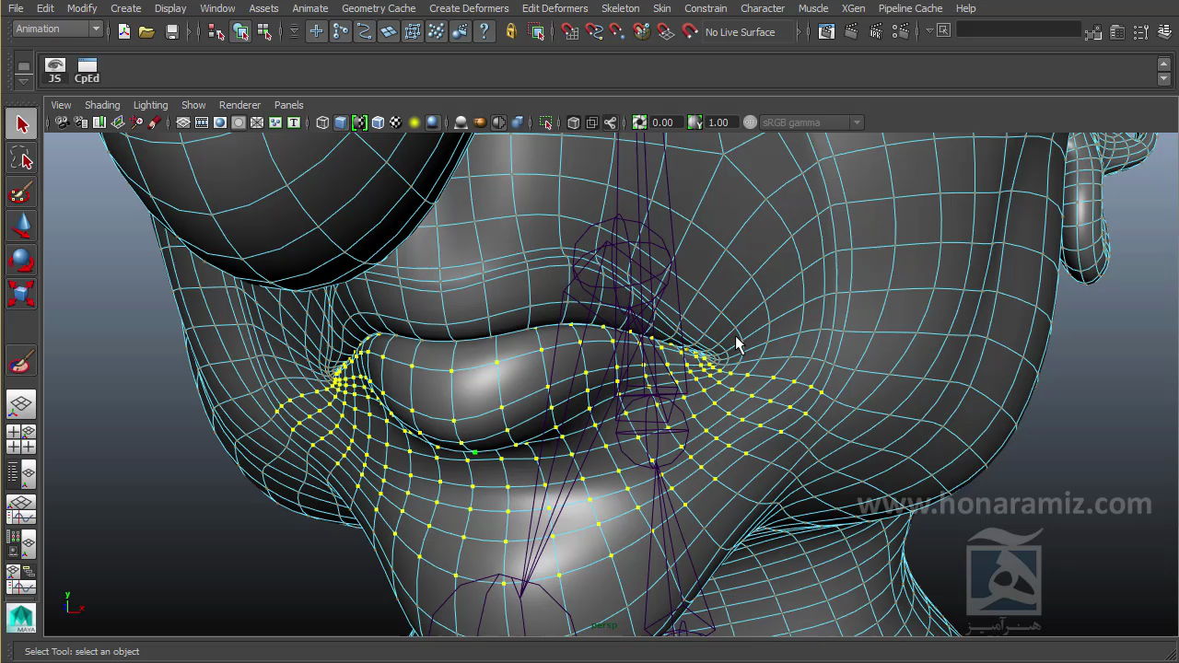Expand the selection mask menu arrow
The height and width of the screenshot is (663, 1179).
(x=294, y=32)
